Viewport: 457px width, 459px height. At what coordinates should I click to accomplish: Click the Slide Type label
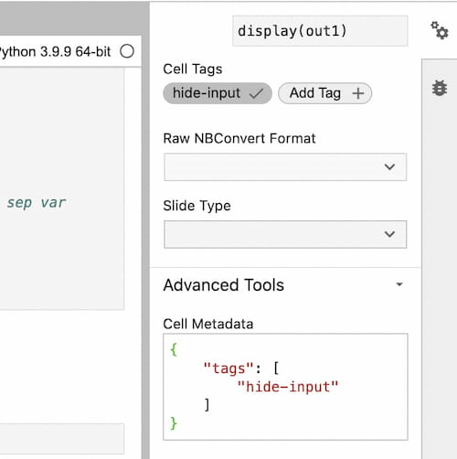(x=197, y=206)
